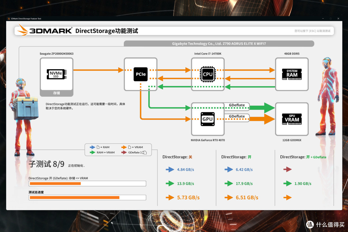Click the ESC cancel test hint text
Image resolution: width=348 pixels, height=232 pixels.
pyautogui.click(x=312, y=31)
